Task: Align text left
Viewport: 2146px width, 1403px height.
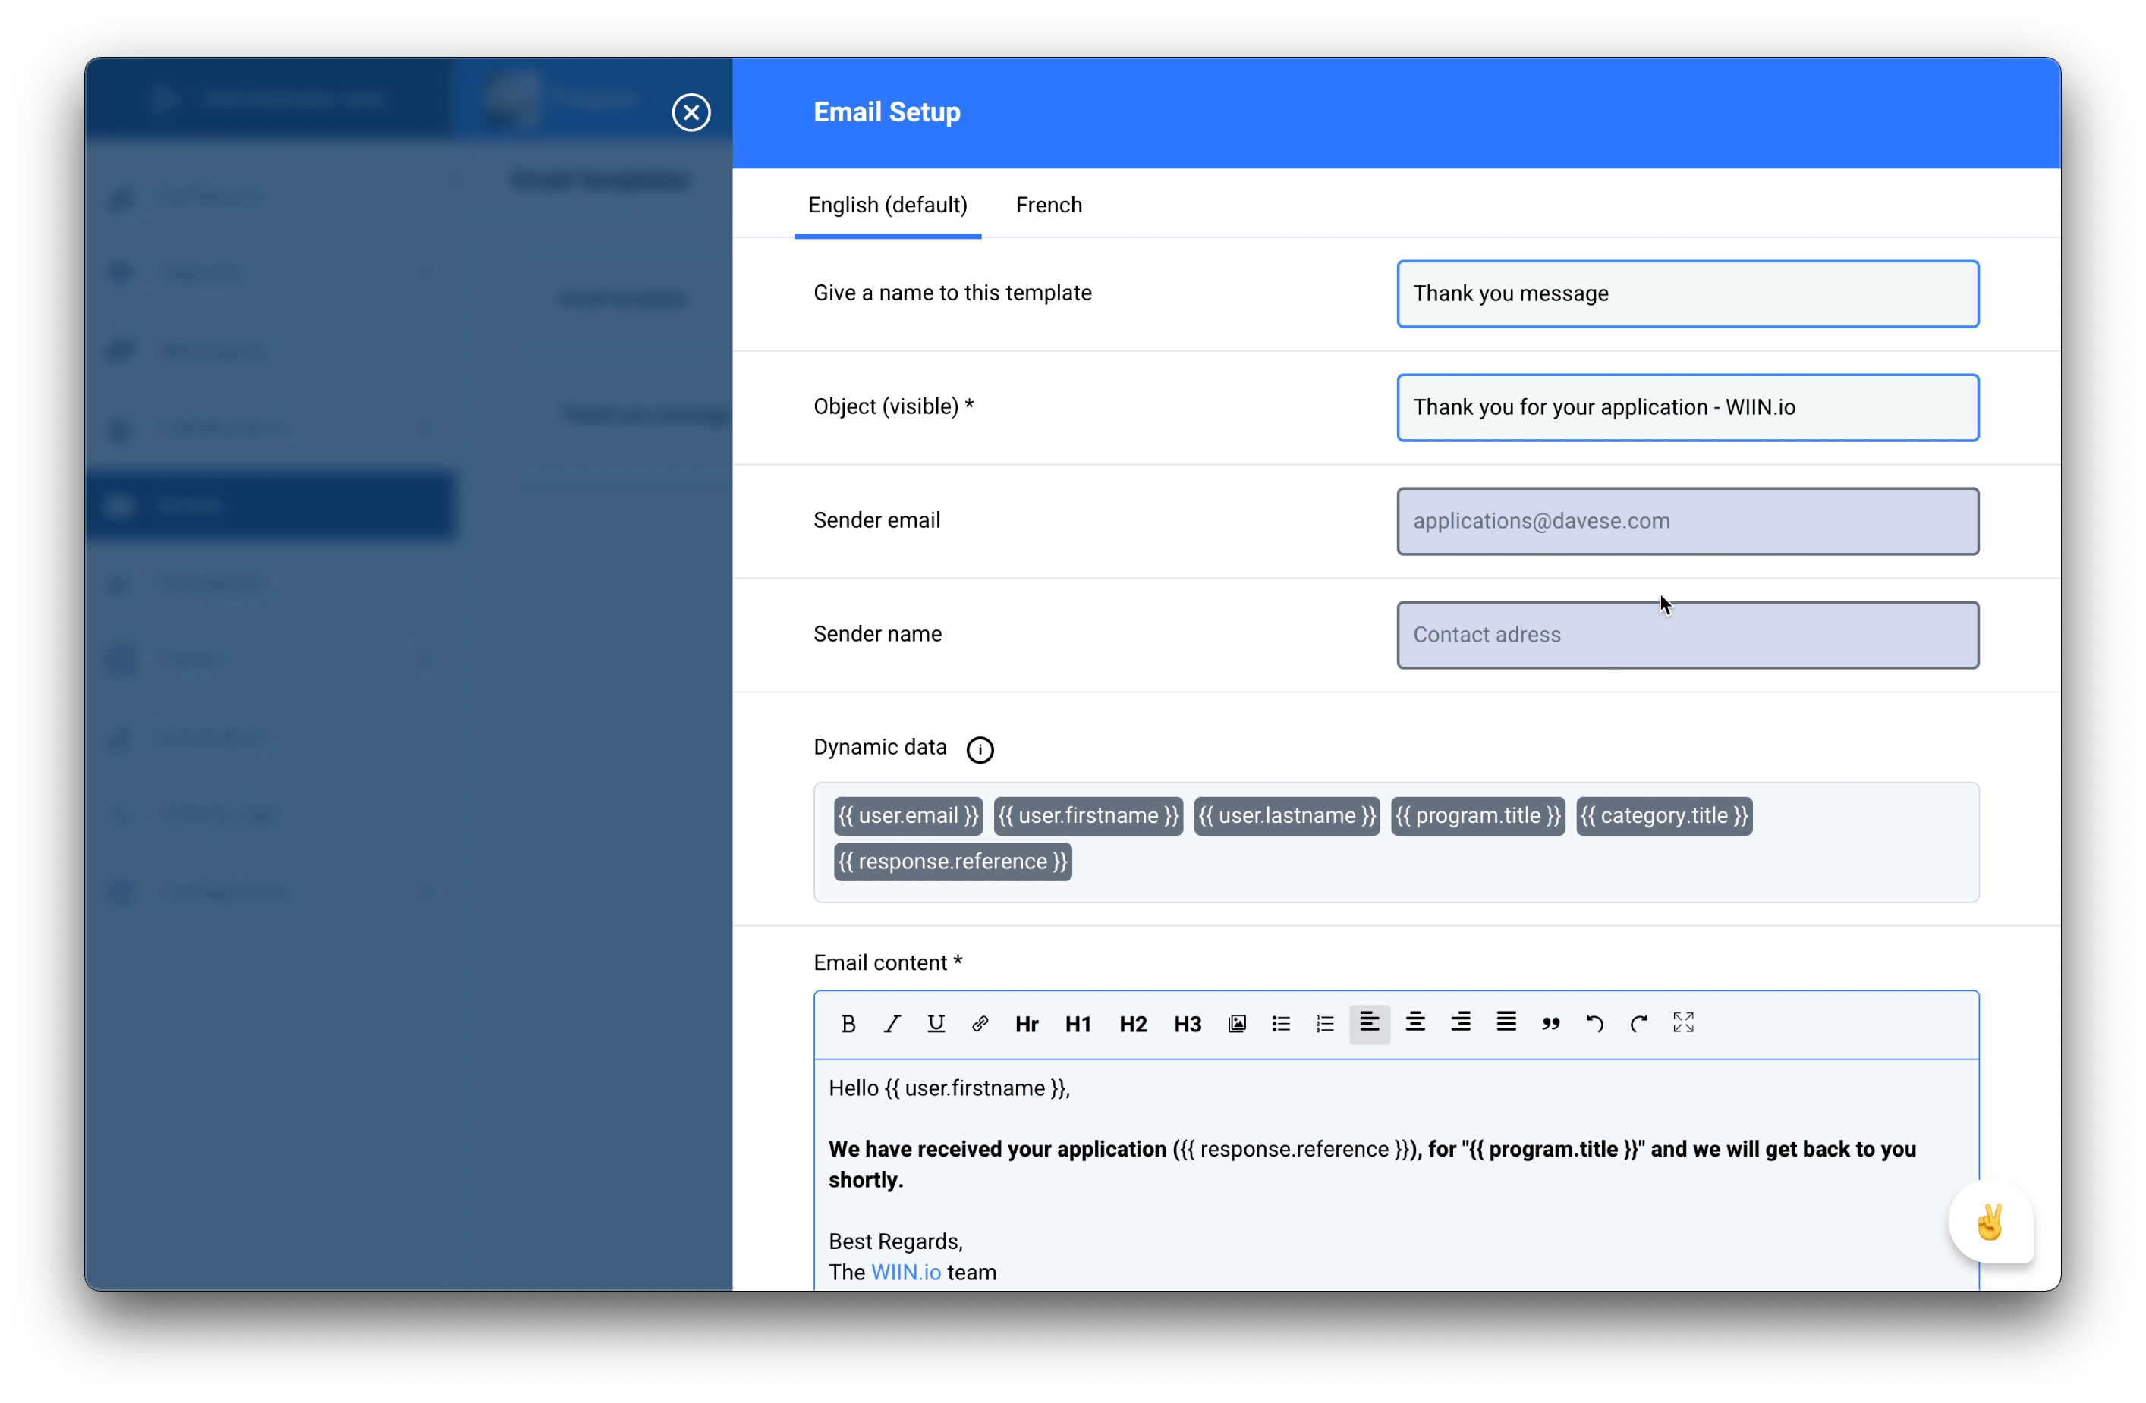Action: [1369, 1024]
